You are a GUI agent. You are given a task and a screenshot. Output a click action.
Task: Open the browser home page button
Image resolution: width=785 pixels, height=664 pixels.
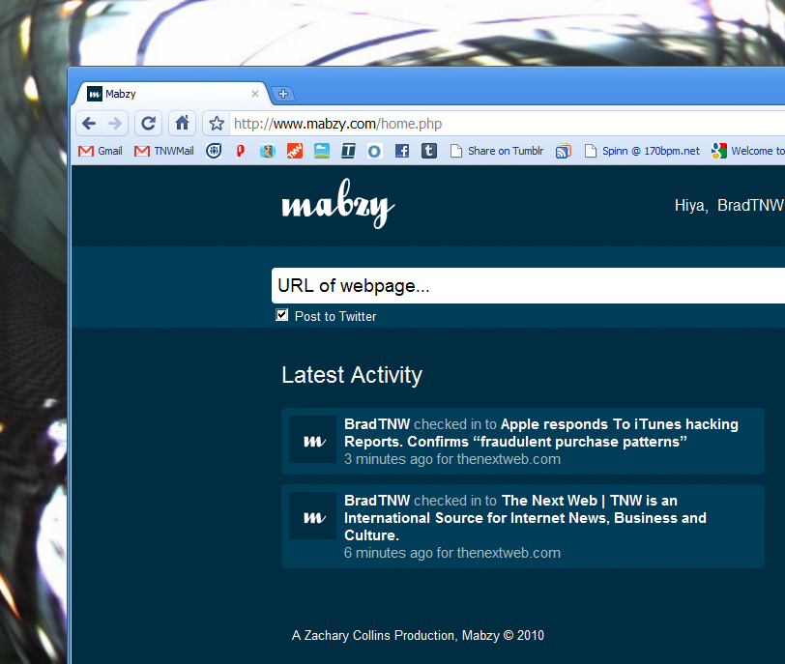tap(182, 123)
